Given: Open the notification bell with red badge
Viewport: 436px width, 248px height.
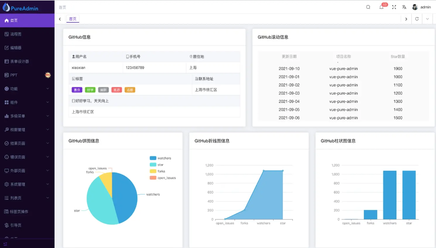Looking at the screenshot, I should [381, 7].
